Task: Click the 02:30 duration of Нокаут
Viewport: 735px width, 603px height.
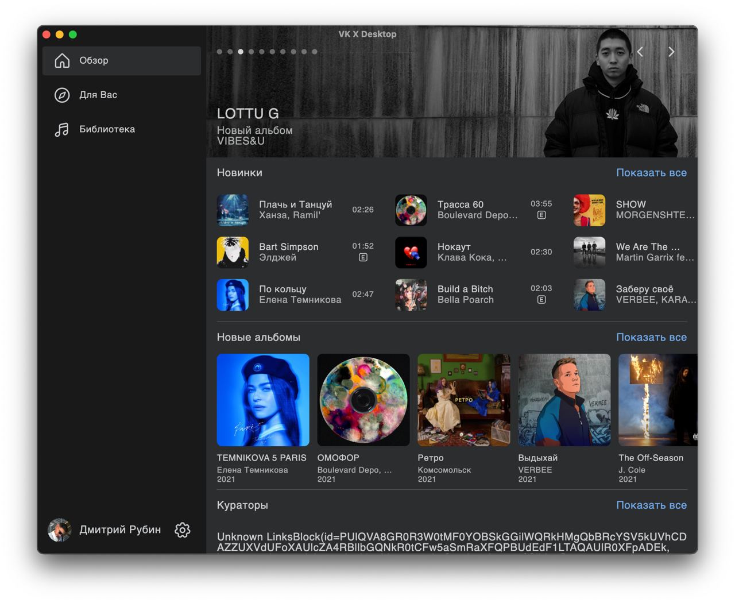Action: (541, 252)
